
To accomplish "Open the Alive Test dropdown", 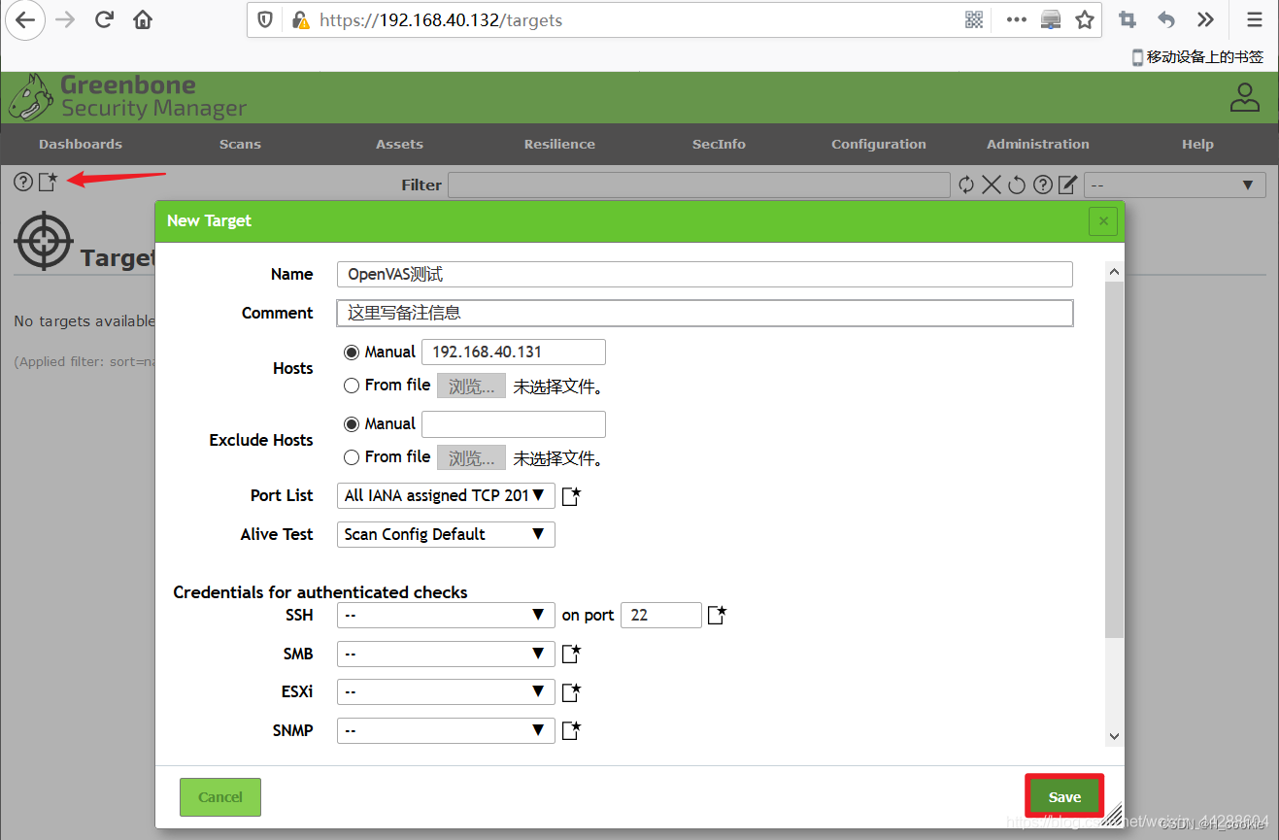I will [446, 534].
